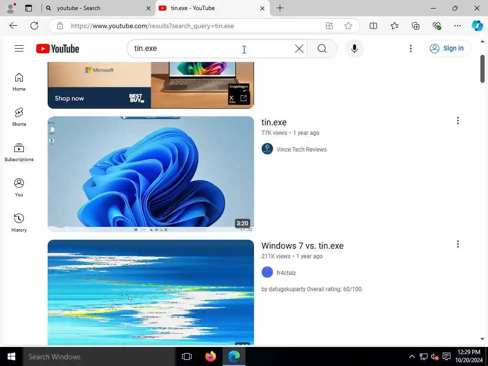Visit the fr4ctalz channel name
Image resolution: width=488 pixels, height=366 pixels.
coord(286,273)
